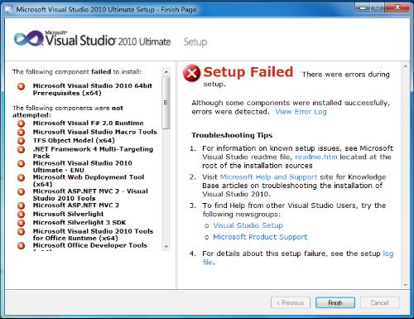The height and width of the screenshot is (319, 414).
Task: Click error icon next to Microsoft Silverlight 3 SDK
Action: (x=21, y=223)
